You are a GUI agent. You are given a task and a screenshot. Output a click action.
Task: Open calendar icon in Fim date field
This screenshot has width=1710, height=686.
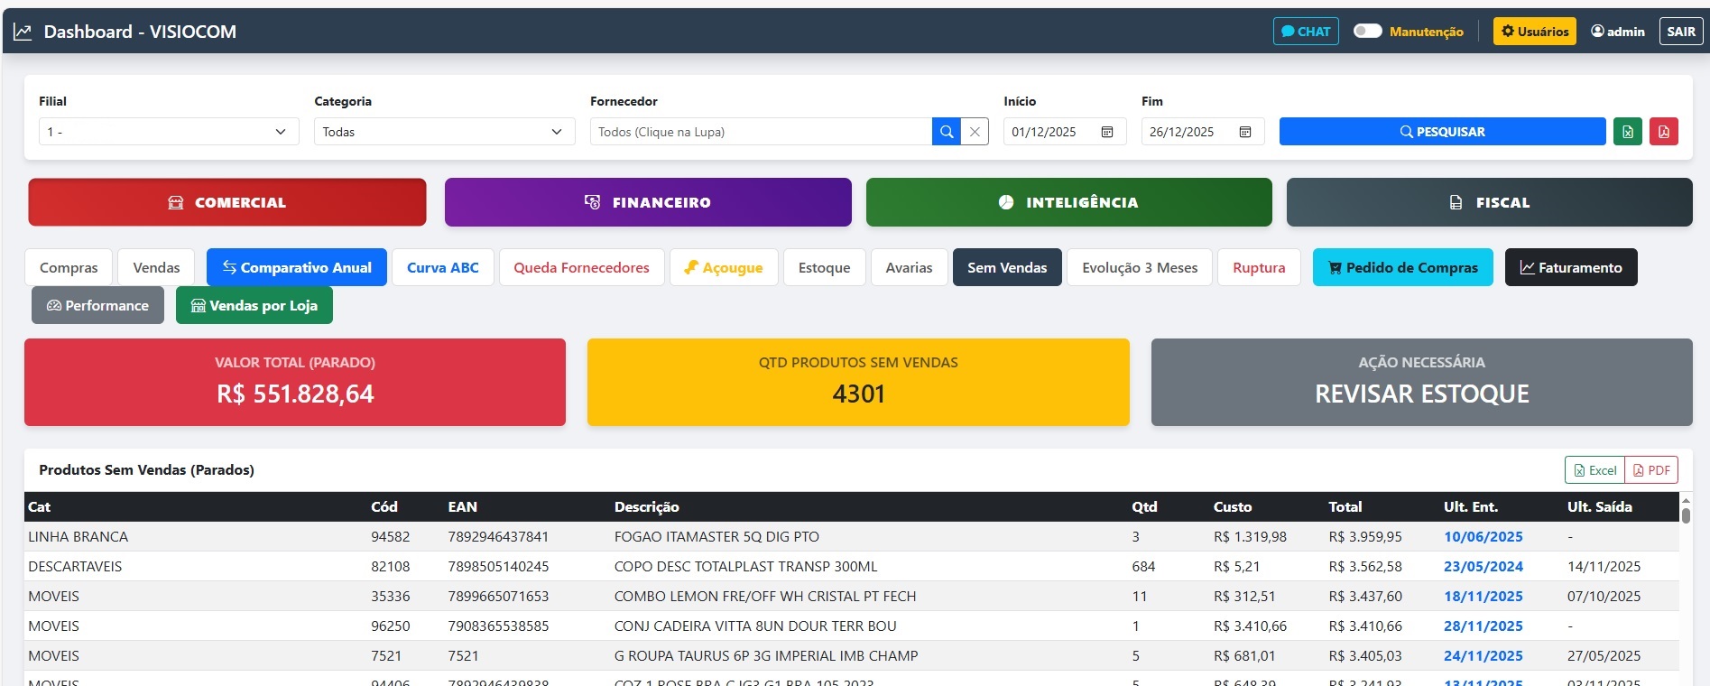point(1245,132)
